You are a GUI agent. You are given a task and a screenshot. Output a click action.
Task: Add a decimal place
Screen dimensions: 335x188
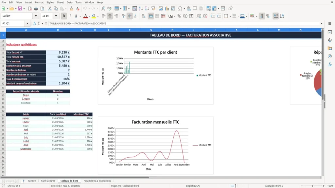coord(199,16)
